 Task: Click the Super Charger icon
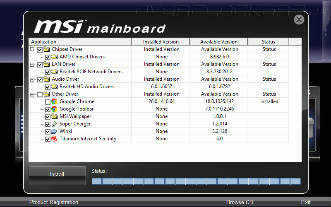54,124
